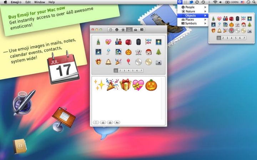This screenshot has height=160, width=257.
Task: Go to page 6 in main window pager
Action: 137,71
